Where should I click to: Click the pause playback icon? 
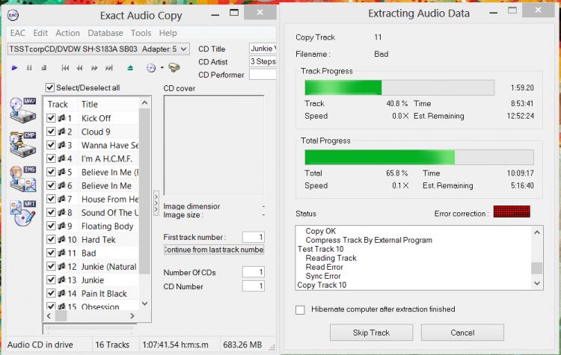(29, 68)
